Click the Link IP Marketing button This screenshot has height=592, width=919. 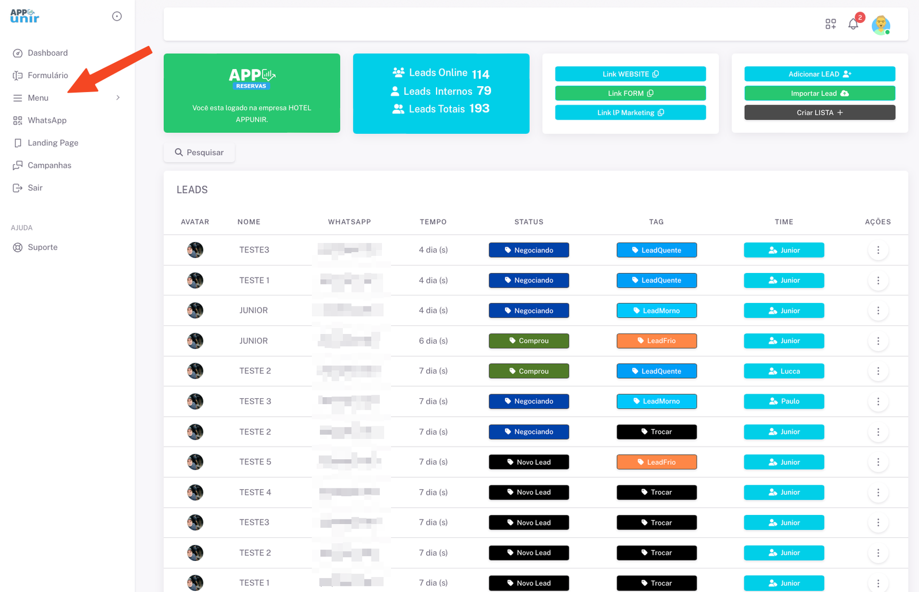(x=630, y=113)
